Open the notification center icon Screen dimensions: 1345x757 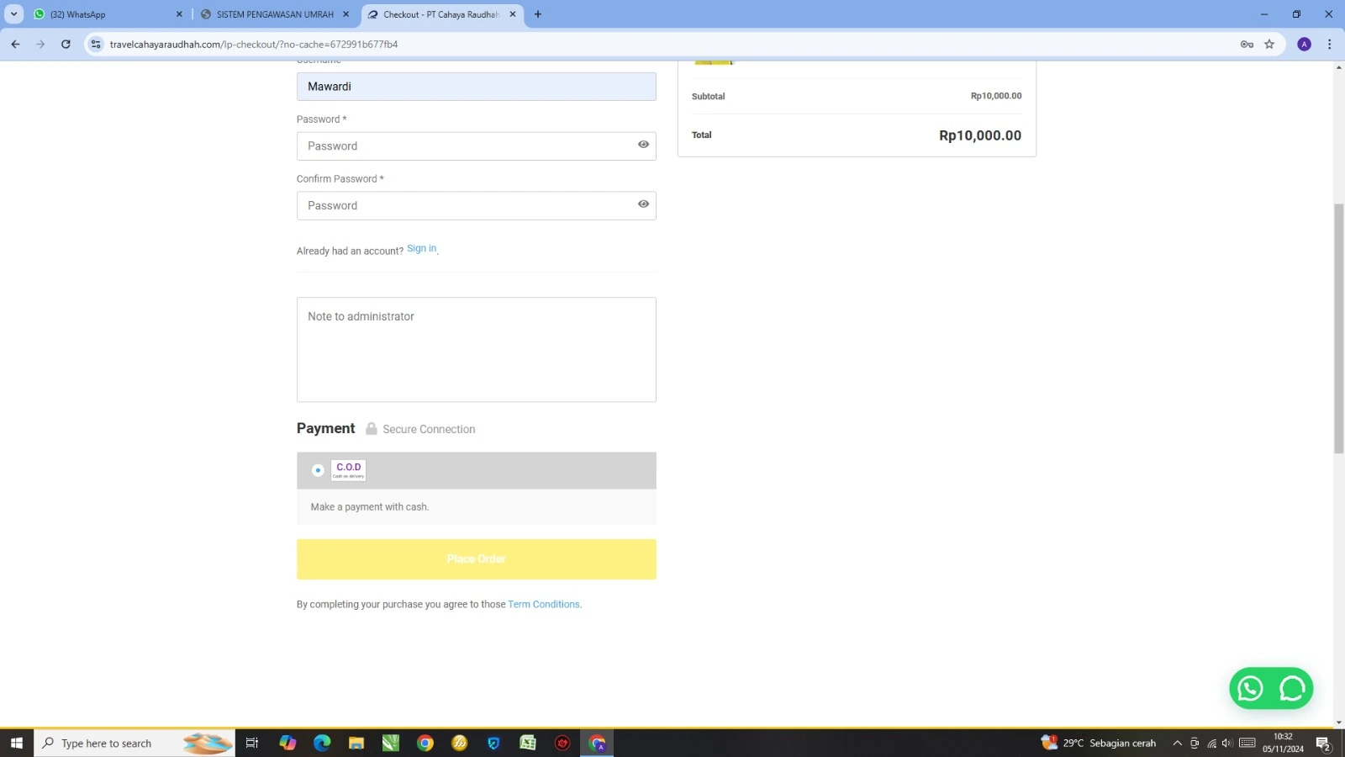click(1323, 744)
